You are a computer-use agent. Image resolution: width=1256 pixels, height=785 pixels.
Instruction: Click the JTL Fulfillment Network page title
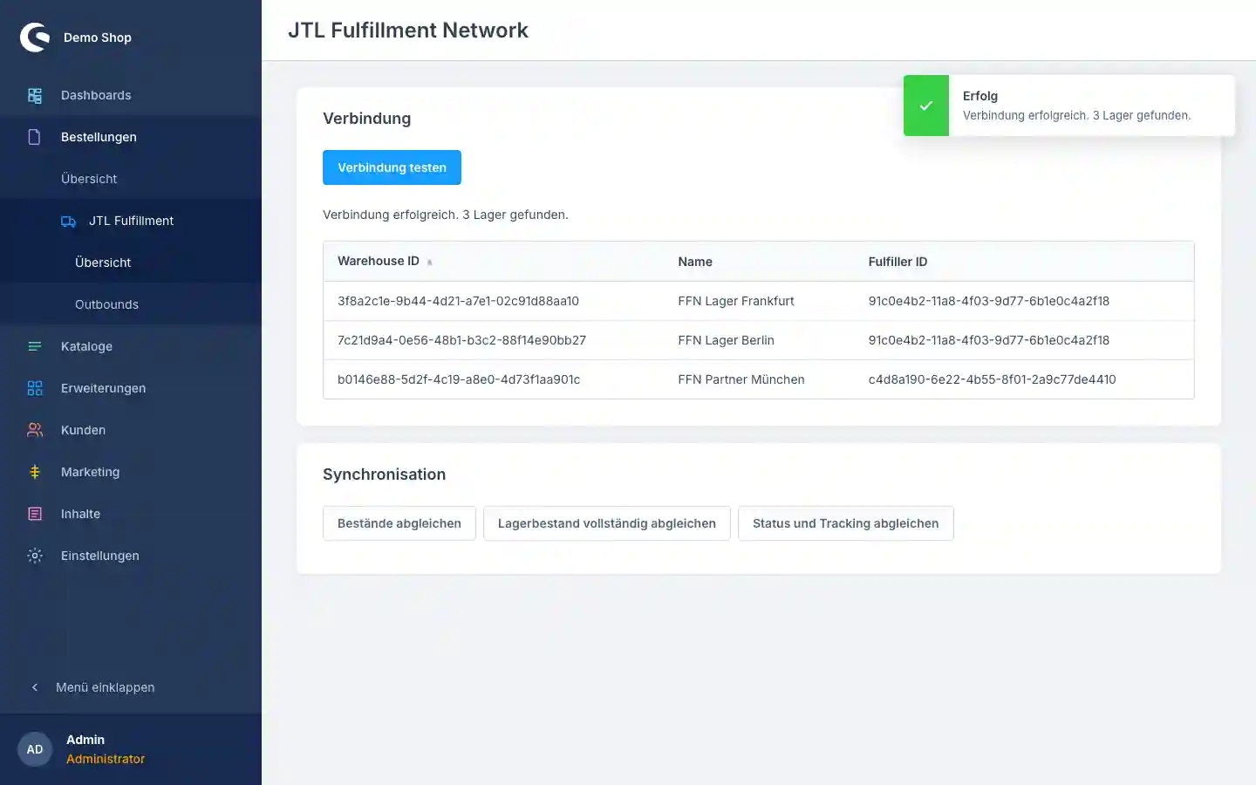[408, 30]
